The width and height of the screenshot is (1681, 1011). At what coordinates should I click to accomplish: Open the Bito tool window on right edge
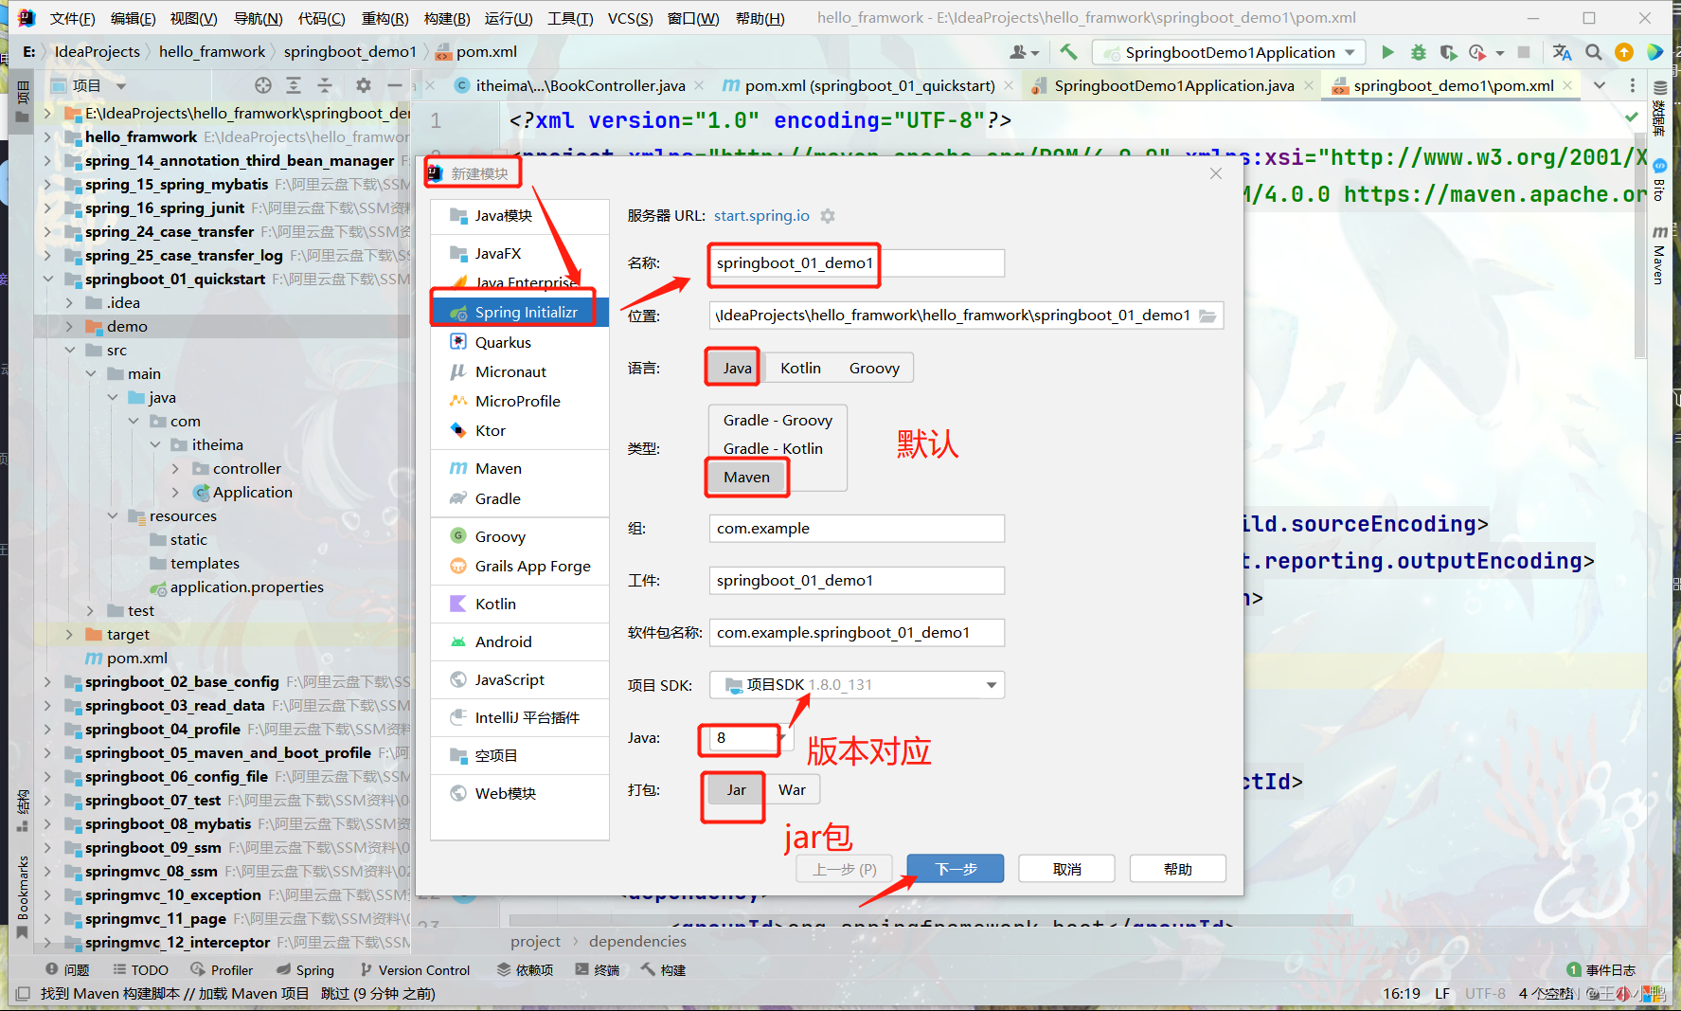(1659, 181)
